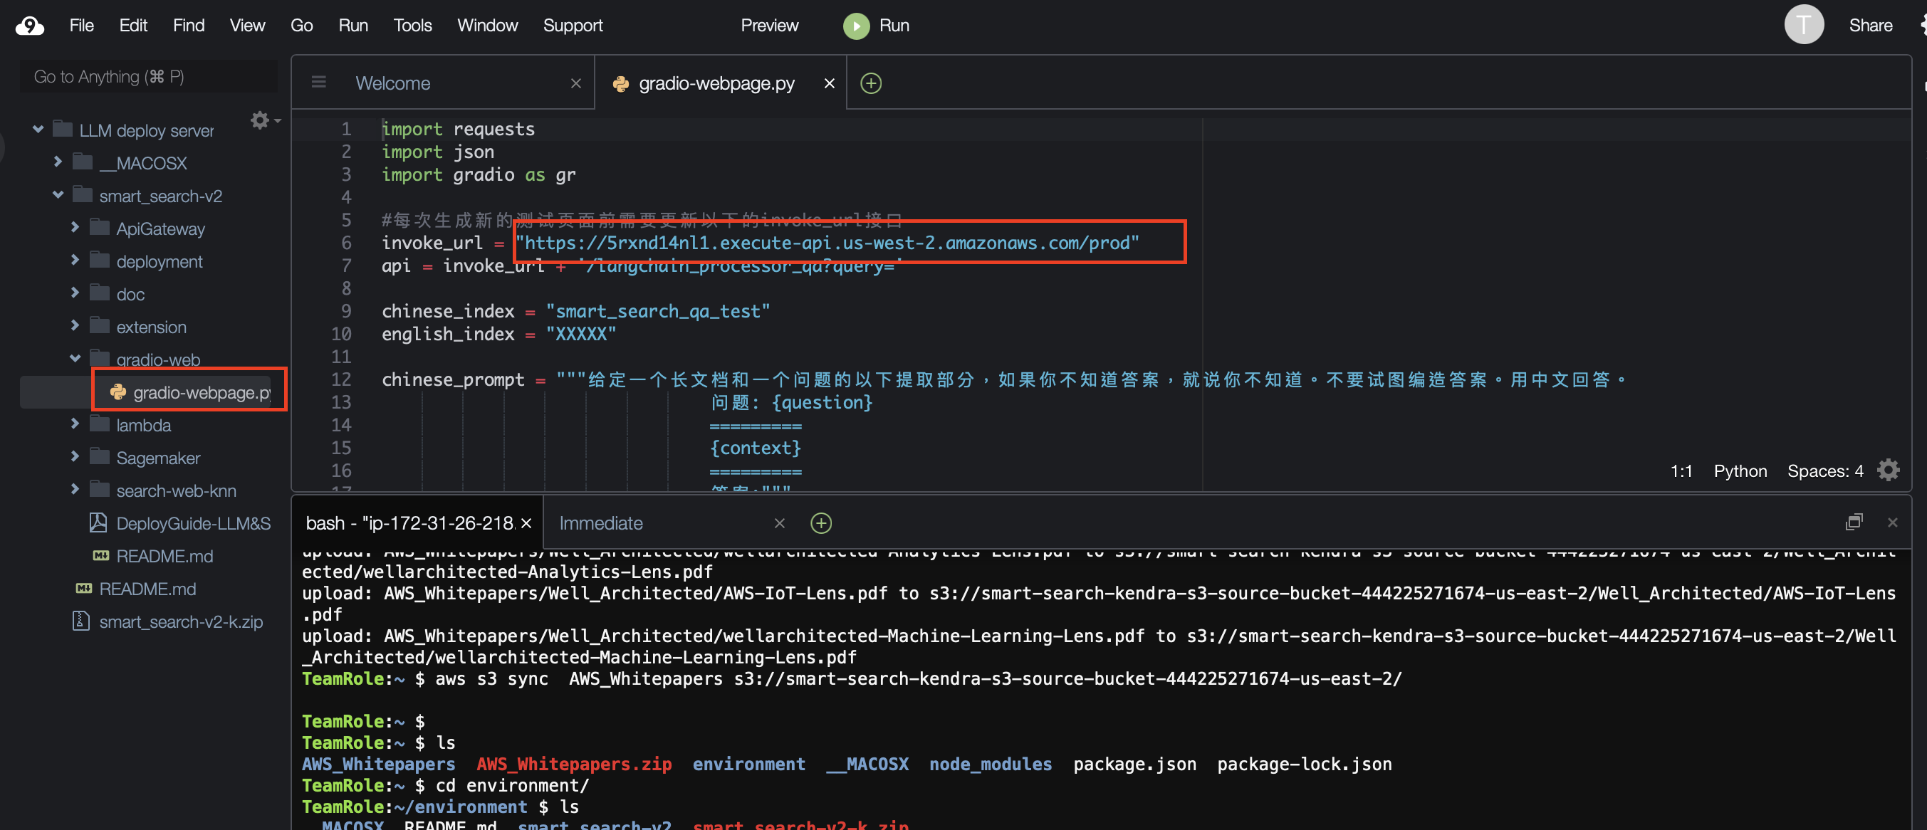Click the editor preferences gear icon

pos(1887,471)
